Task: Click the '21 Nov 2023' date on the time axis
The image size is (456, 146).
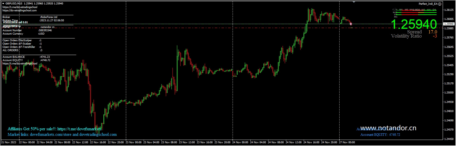Action: click(x=9, y=142)
